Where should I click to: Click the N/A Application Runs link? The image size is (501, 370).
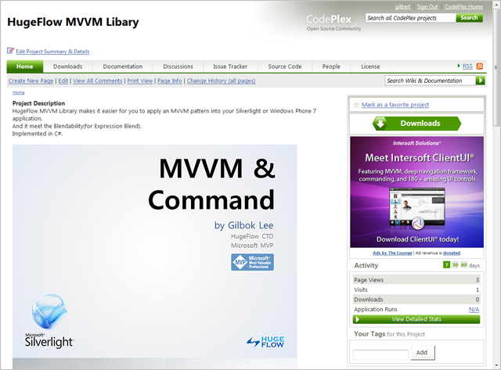coord(474,309)
